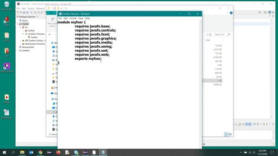Click the 'requires javafx.controls;' line in Notepad
Image resolution: width=278 pixels, height=156 pixels.
95,30
